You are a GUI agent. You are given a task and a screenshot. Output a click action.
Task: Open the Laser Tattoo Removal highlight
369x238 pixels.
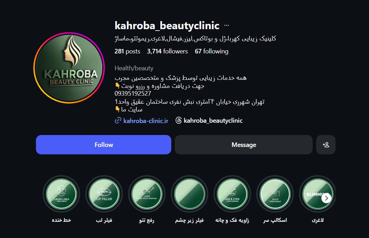(147, 194)
